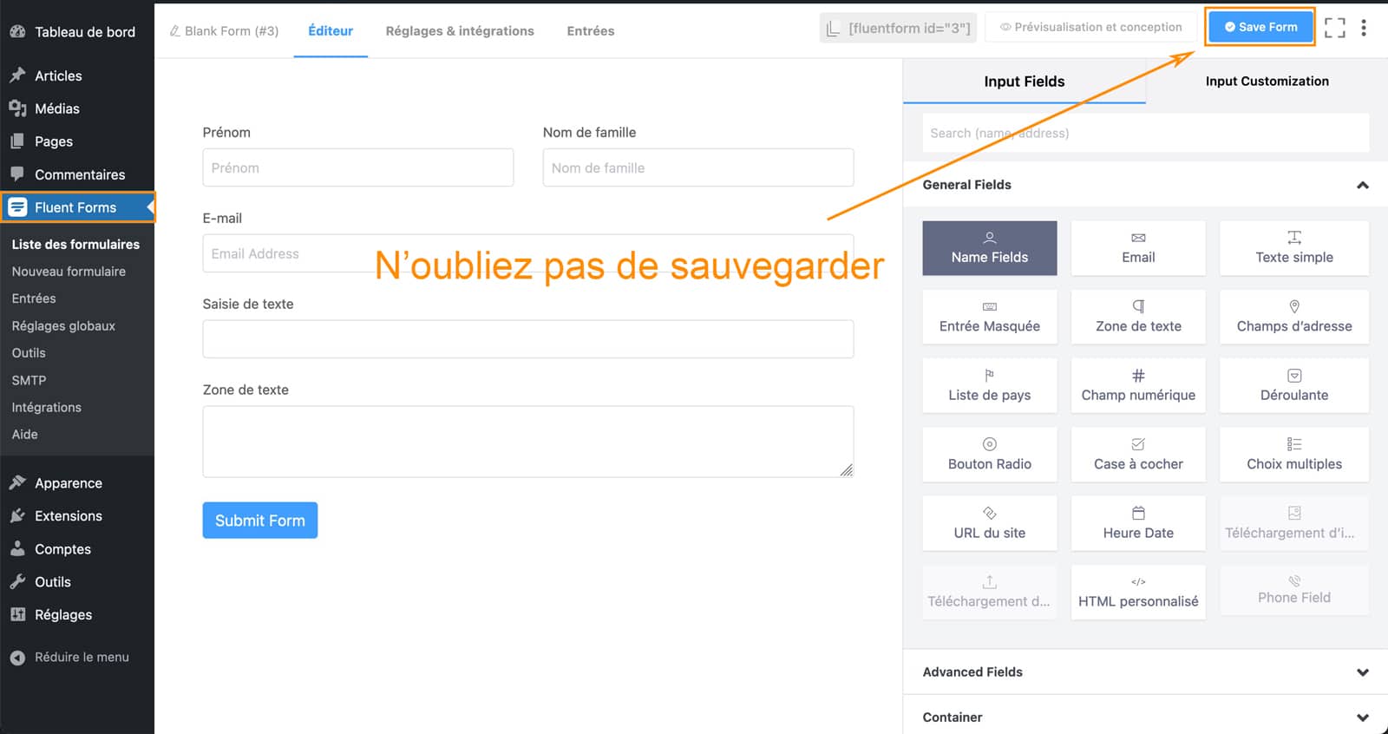This screenshot has width=1388, height=734.
Task: Open Tableau de bord in sidebar
Action: 76,32
